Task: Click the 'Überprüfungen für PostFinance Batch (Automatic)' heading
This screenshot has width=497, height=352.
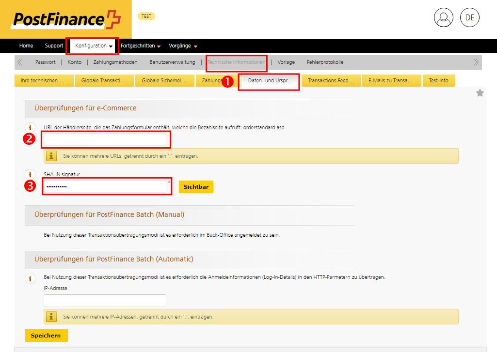Action: click(x=114, y=259)
